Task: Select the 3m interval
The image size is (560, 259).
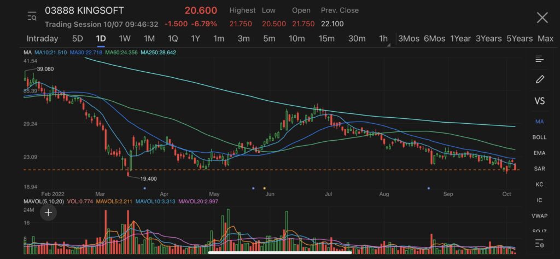Action: pos(243,39)
